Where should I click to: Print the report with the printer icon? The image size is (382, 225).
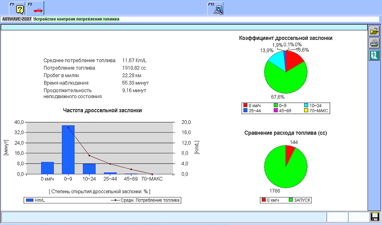pyautogui.click(x=374, y=43)
